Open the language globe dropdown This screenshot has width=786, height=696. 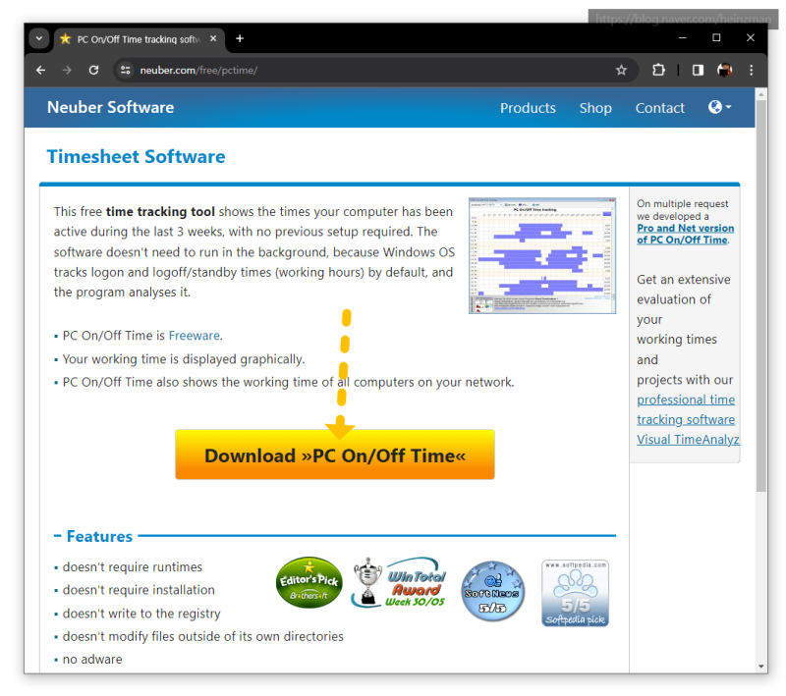point(720,107)
